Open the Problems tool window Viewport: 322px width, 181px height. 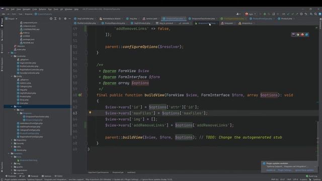11,176
